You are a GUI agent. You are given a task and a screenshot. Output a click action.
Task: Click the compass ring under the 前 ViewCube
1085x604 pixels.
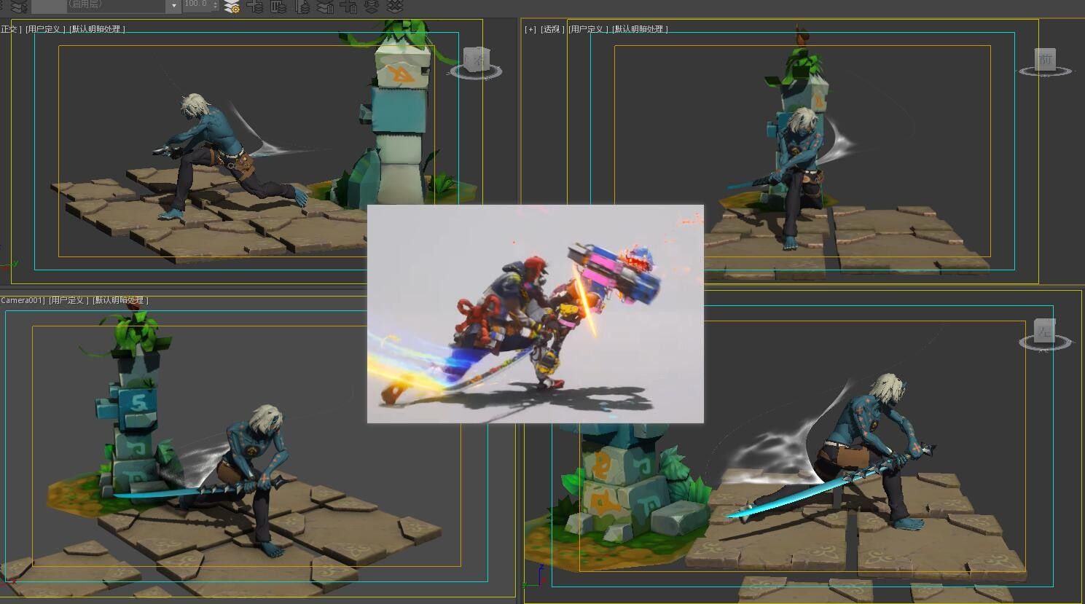pos(1045,71)
